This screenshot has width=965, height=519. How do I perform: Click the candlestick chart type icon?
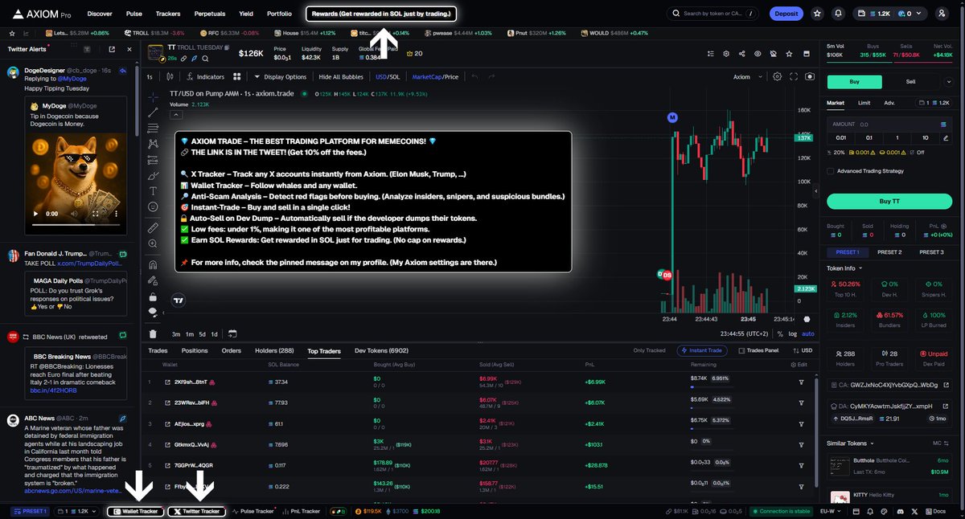point(170,77)
